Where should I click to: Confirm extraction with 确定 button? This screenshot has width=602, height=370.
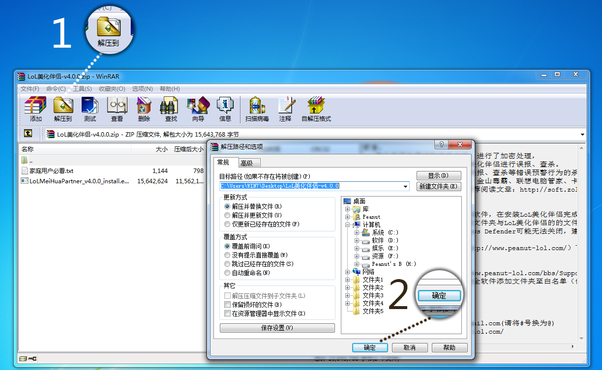pos(370,347)
